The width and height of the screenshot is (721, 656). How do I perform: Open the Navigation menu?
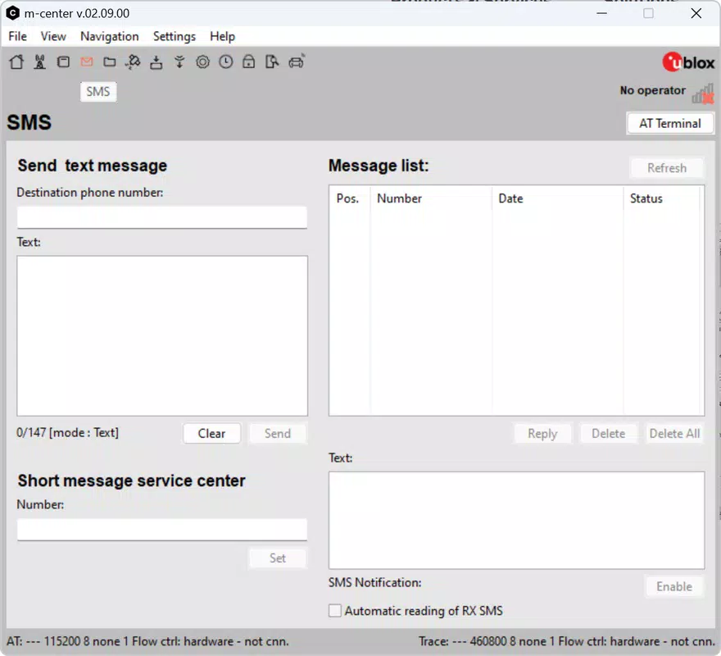110,36
